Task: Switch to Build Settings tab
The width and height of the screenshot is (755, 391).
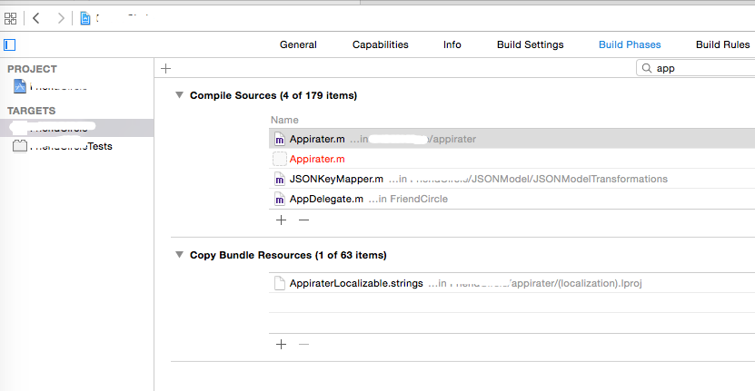Action: (x=531, y=44)
